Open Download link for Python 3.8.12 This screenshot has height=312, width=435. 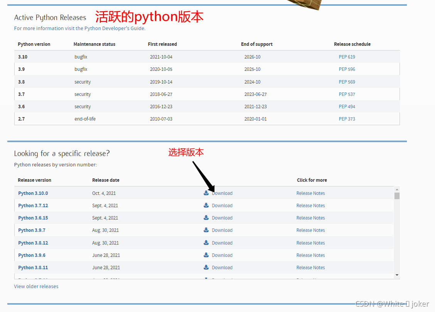(x=222, y=243)
